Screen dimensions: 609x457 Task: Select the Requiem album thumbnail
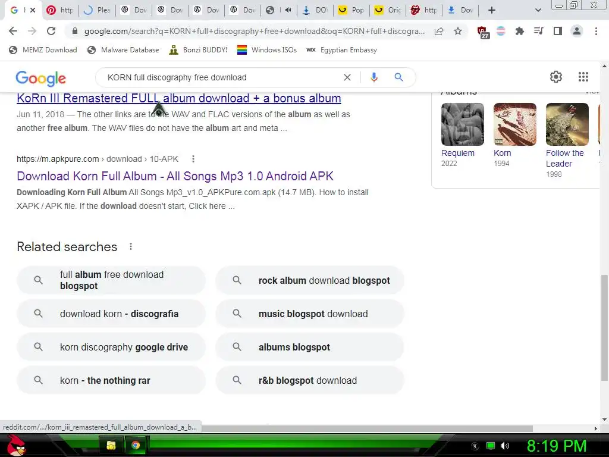coord(463,124)
